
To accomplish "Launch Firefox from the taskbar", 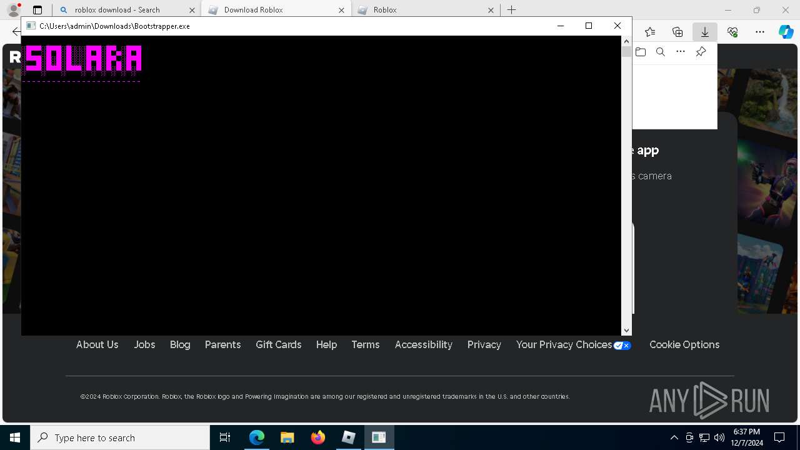I will click(318, 437).
